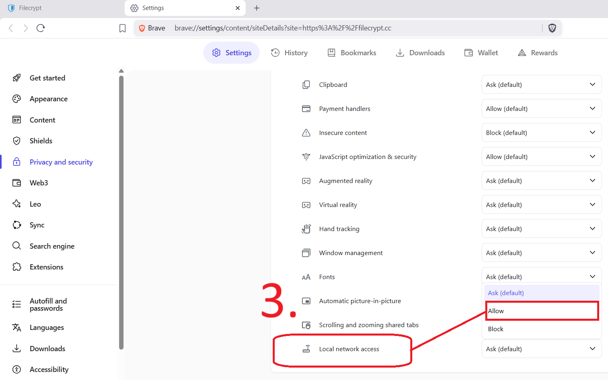
Task: Go to the Web3 settings section
Action: click(39, 183)
